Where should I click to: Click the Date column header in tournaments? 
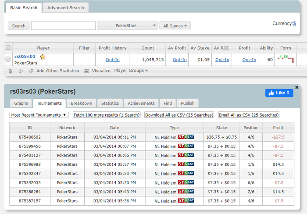[115, 128]
